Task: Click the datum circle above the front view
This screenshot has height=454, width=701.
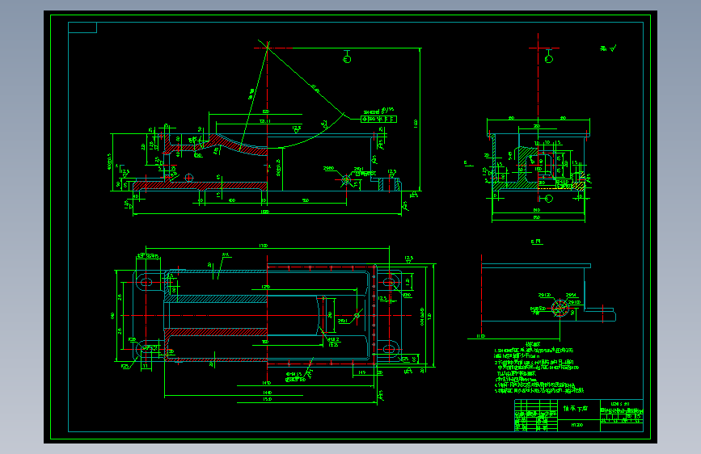Action: [347, 59]
